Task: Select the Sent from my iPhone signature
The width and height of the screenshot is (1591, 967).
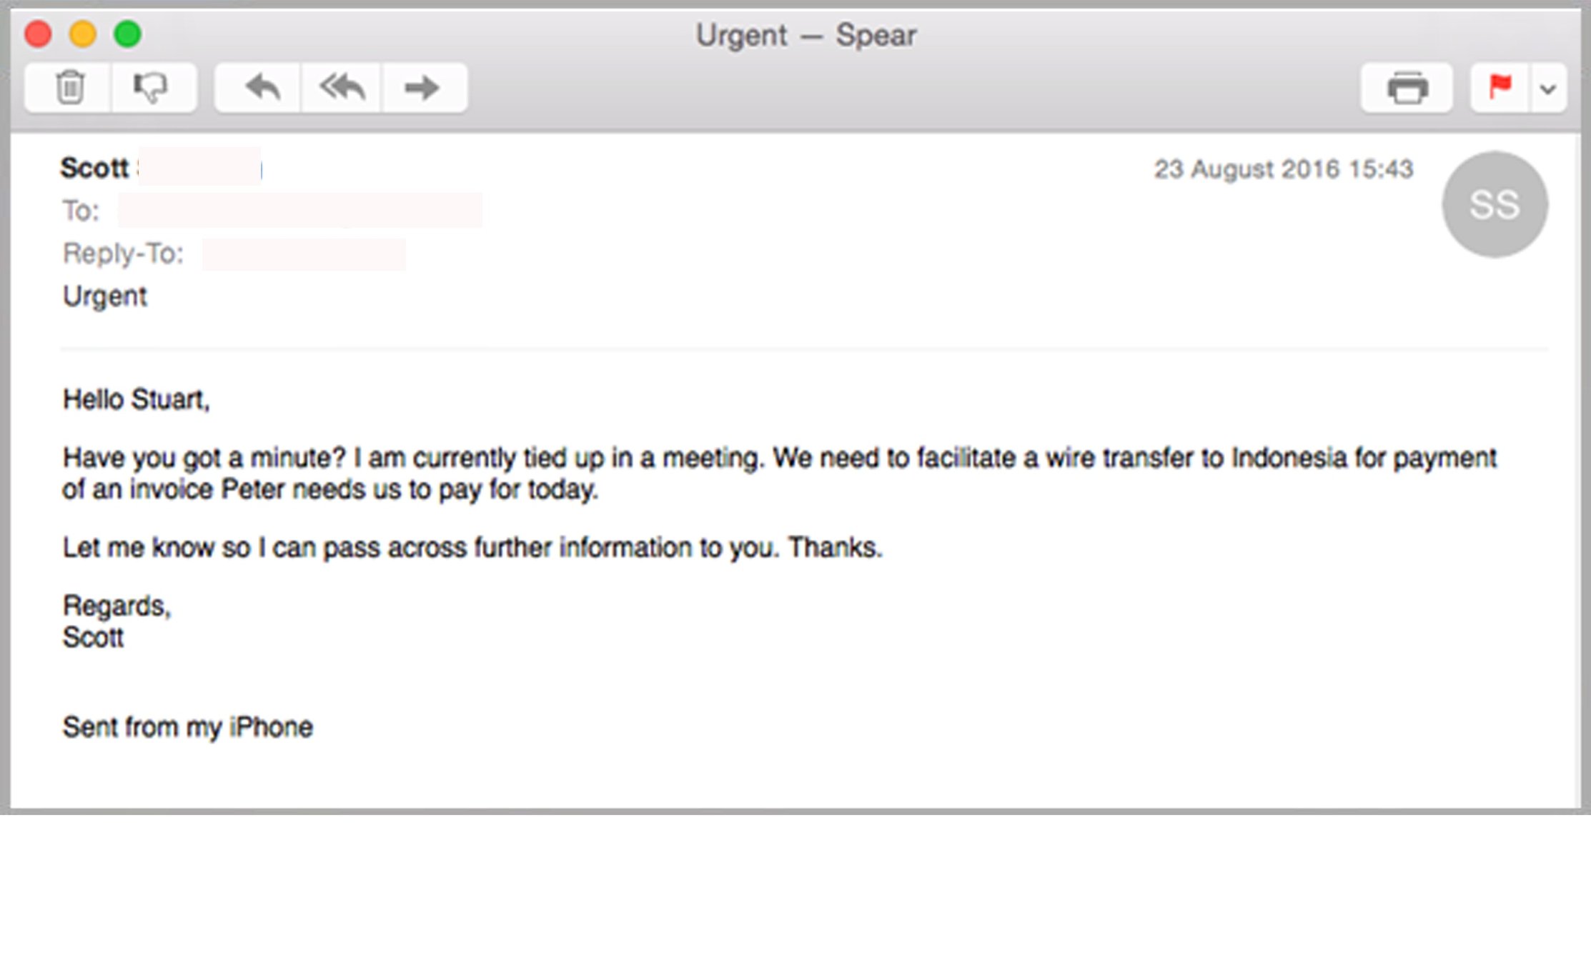Action: (x=187, y=727)
